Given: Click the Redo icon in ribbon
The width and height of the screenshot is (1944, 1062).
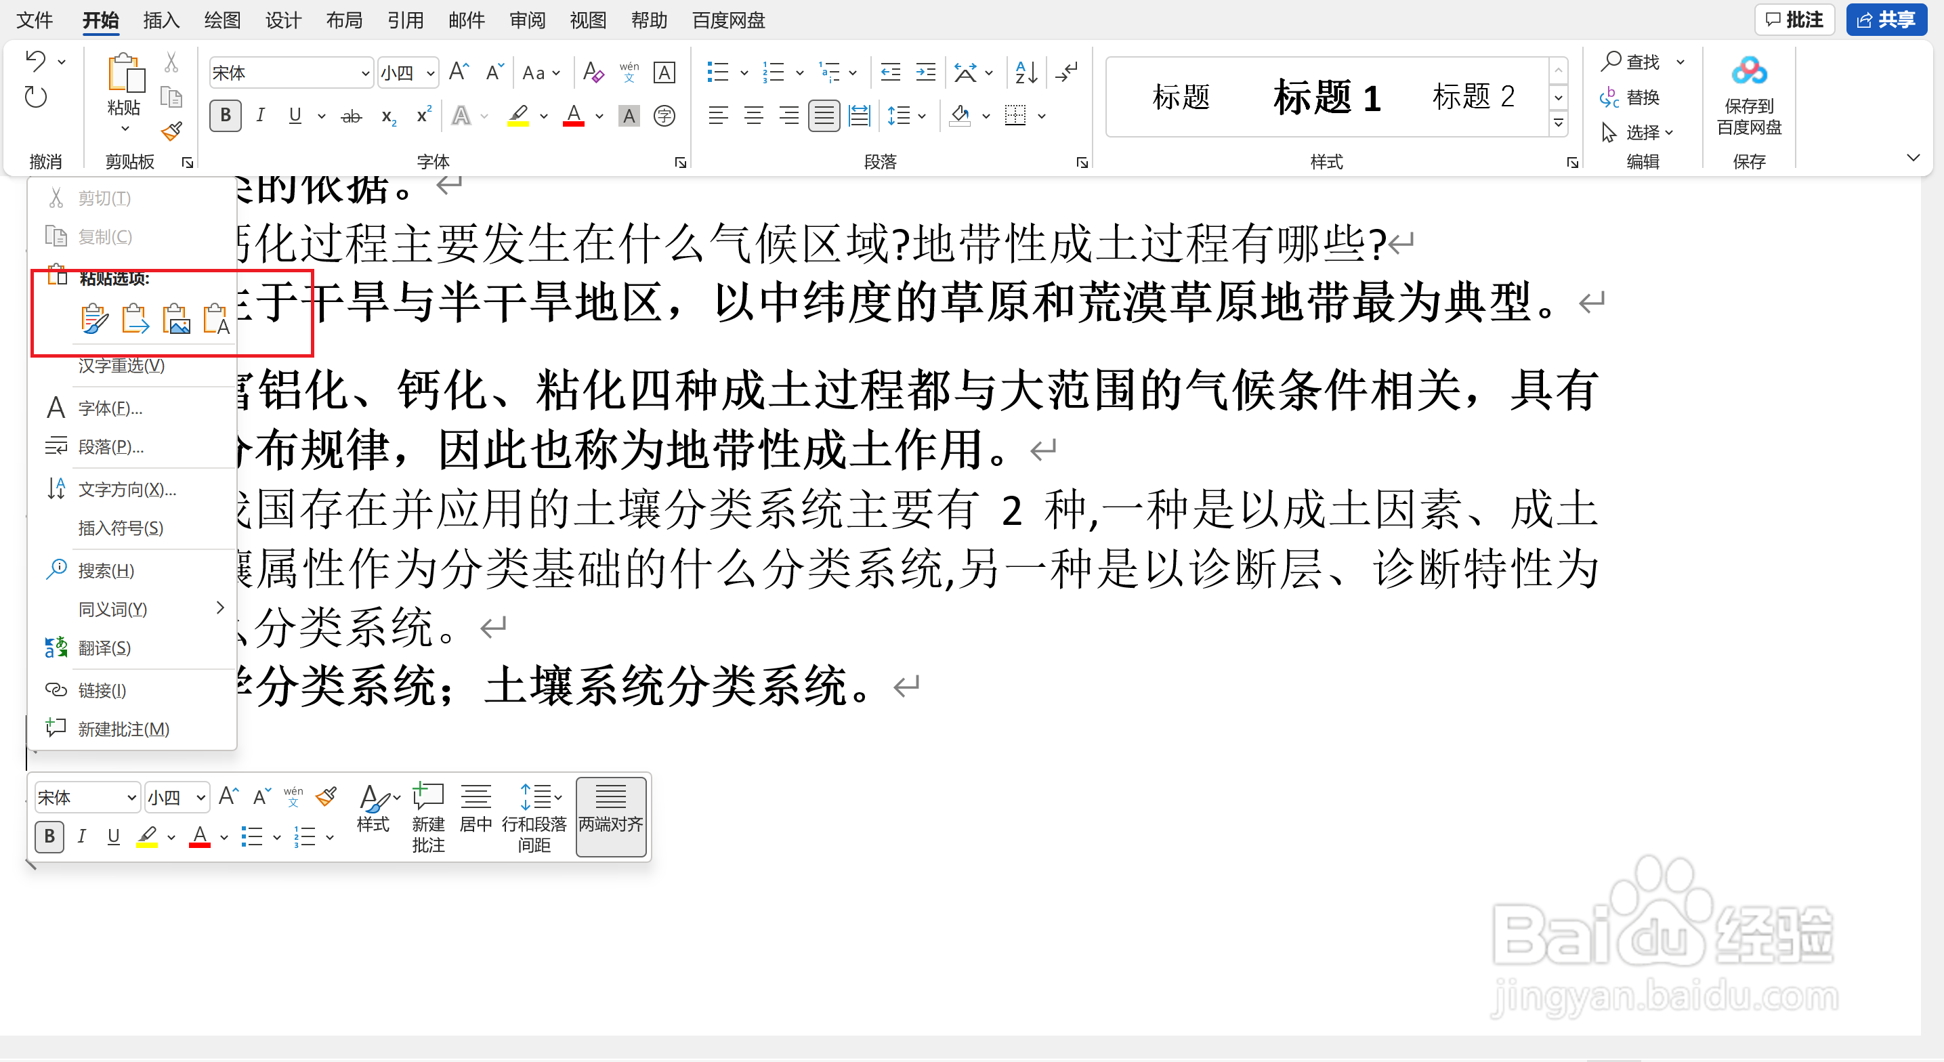Looking at the screenshot, I should pos(35,97).
